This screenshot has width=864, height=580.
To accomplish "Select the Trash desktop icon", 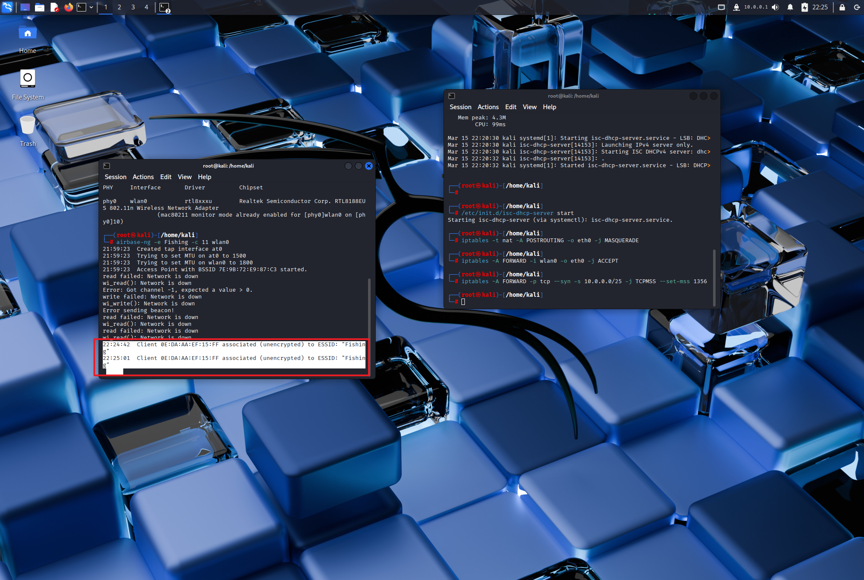I will [28, 131].
